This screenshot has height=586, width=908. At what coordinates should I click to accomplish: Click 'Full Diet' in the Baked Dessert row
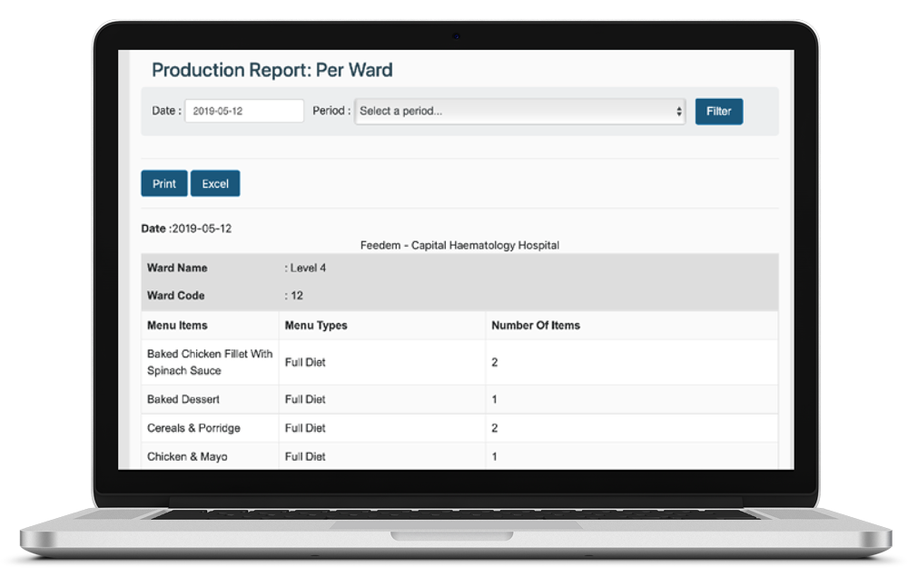click(305, 399)
